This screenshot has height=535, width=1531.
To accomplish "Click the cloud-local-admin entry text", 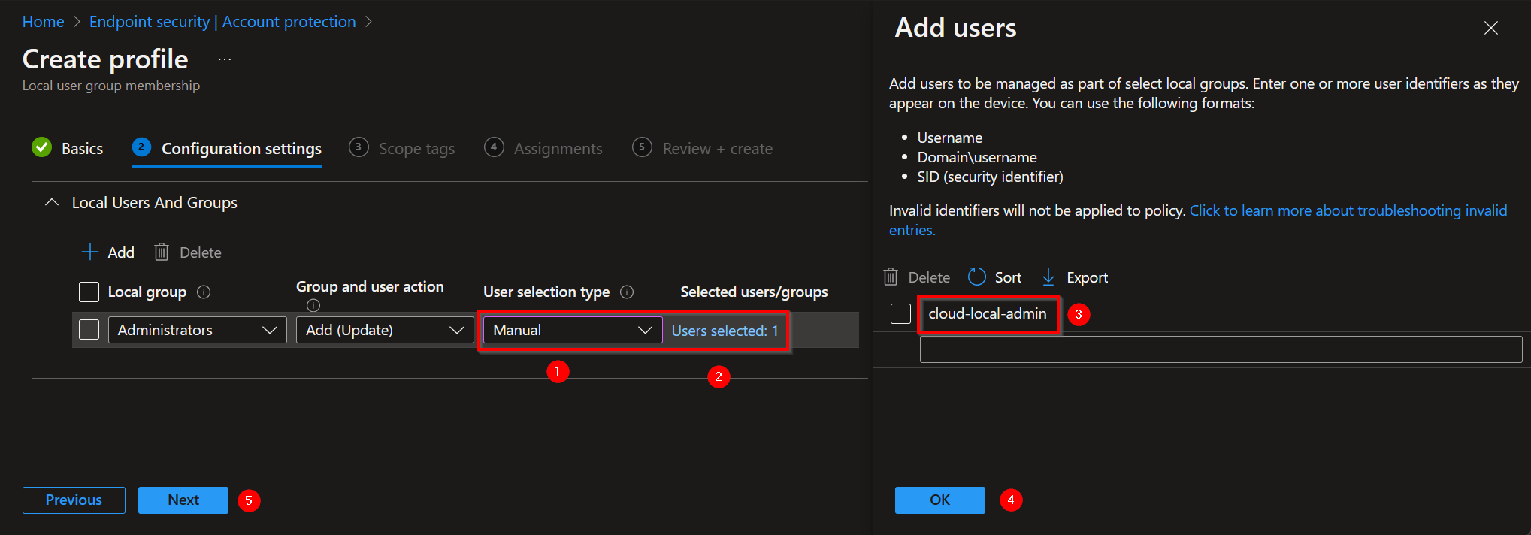I will [987, 313].
